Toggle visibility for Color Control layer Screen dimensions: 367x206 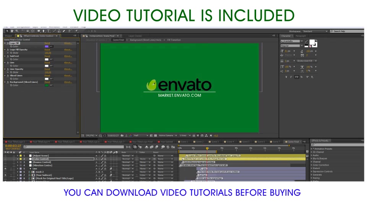pyautogui.click(x=5, y=159)
